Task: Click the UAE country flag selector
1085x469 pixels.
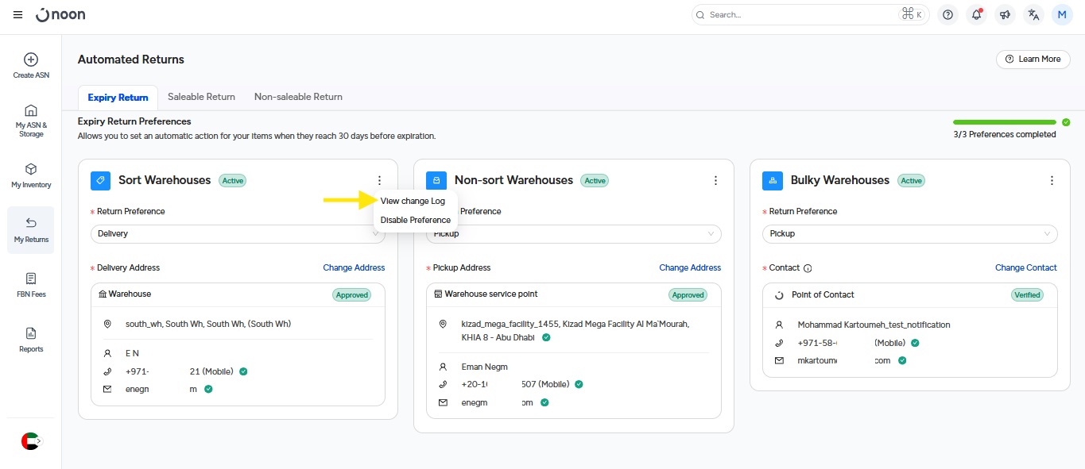Action: coord(30,441)
